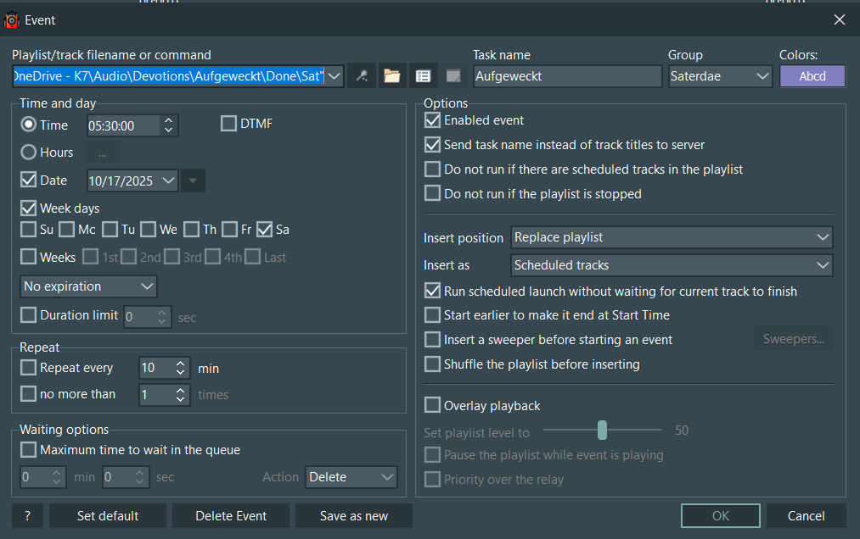
Task: Click the app icon in the Event title bar
Action: click(12, 20)
